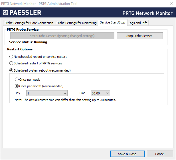This screenshot has width=176, height=160.
Task: Click the window title bar text
Action: [x=39, y=4]
